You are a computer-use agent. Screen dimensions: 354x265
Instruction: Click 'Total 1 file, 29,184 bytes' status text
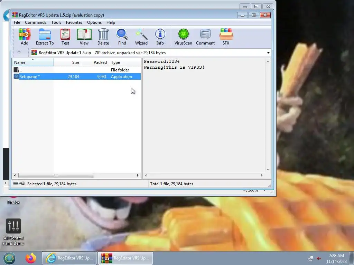click(x=171, y=184)
